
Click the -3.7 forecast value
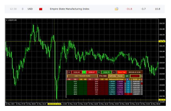[143, 9]
